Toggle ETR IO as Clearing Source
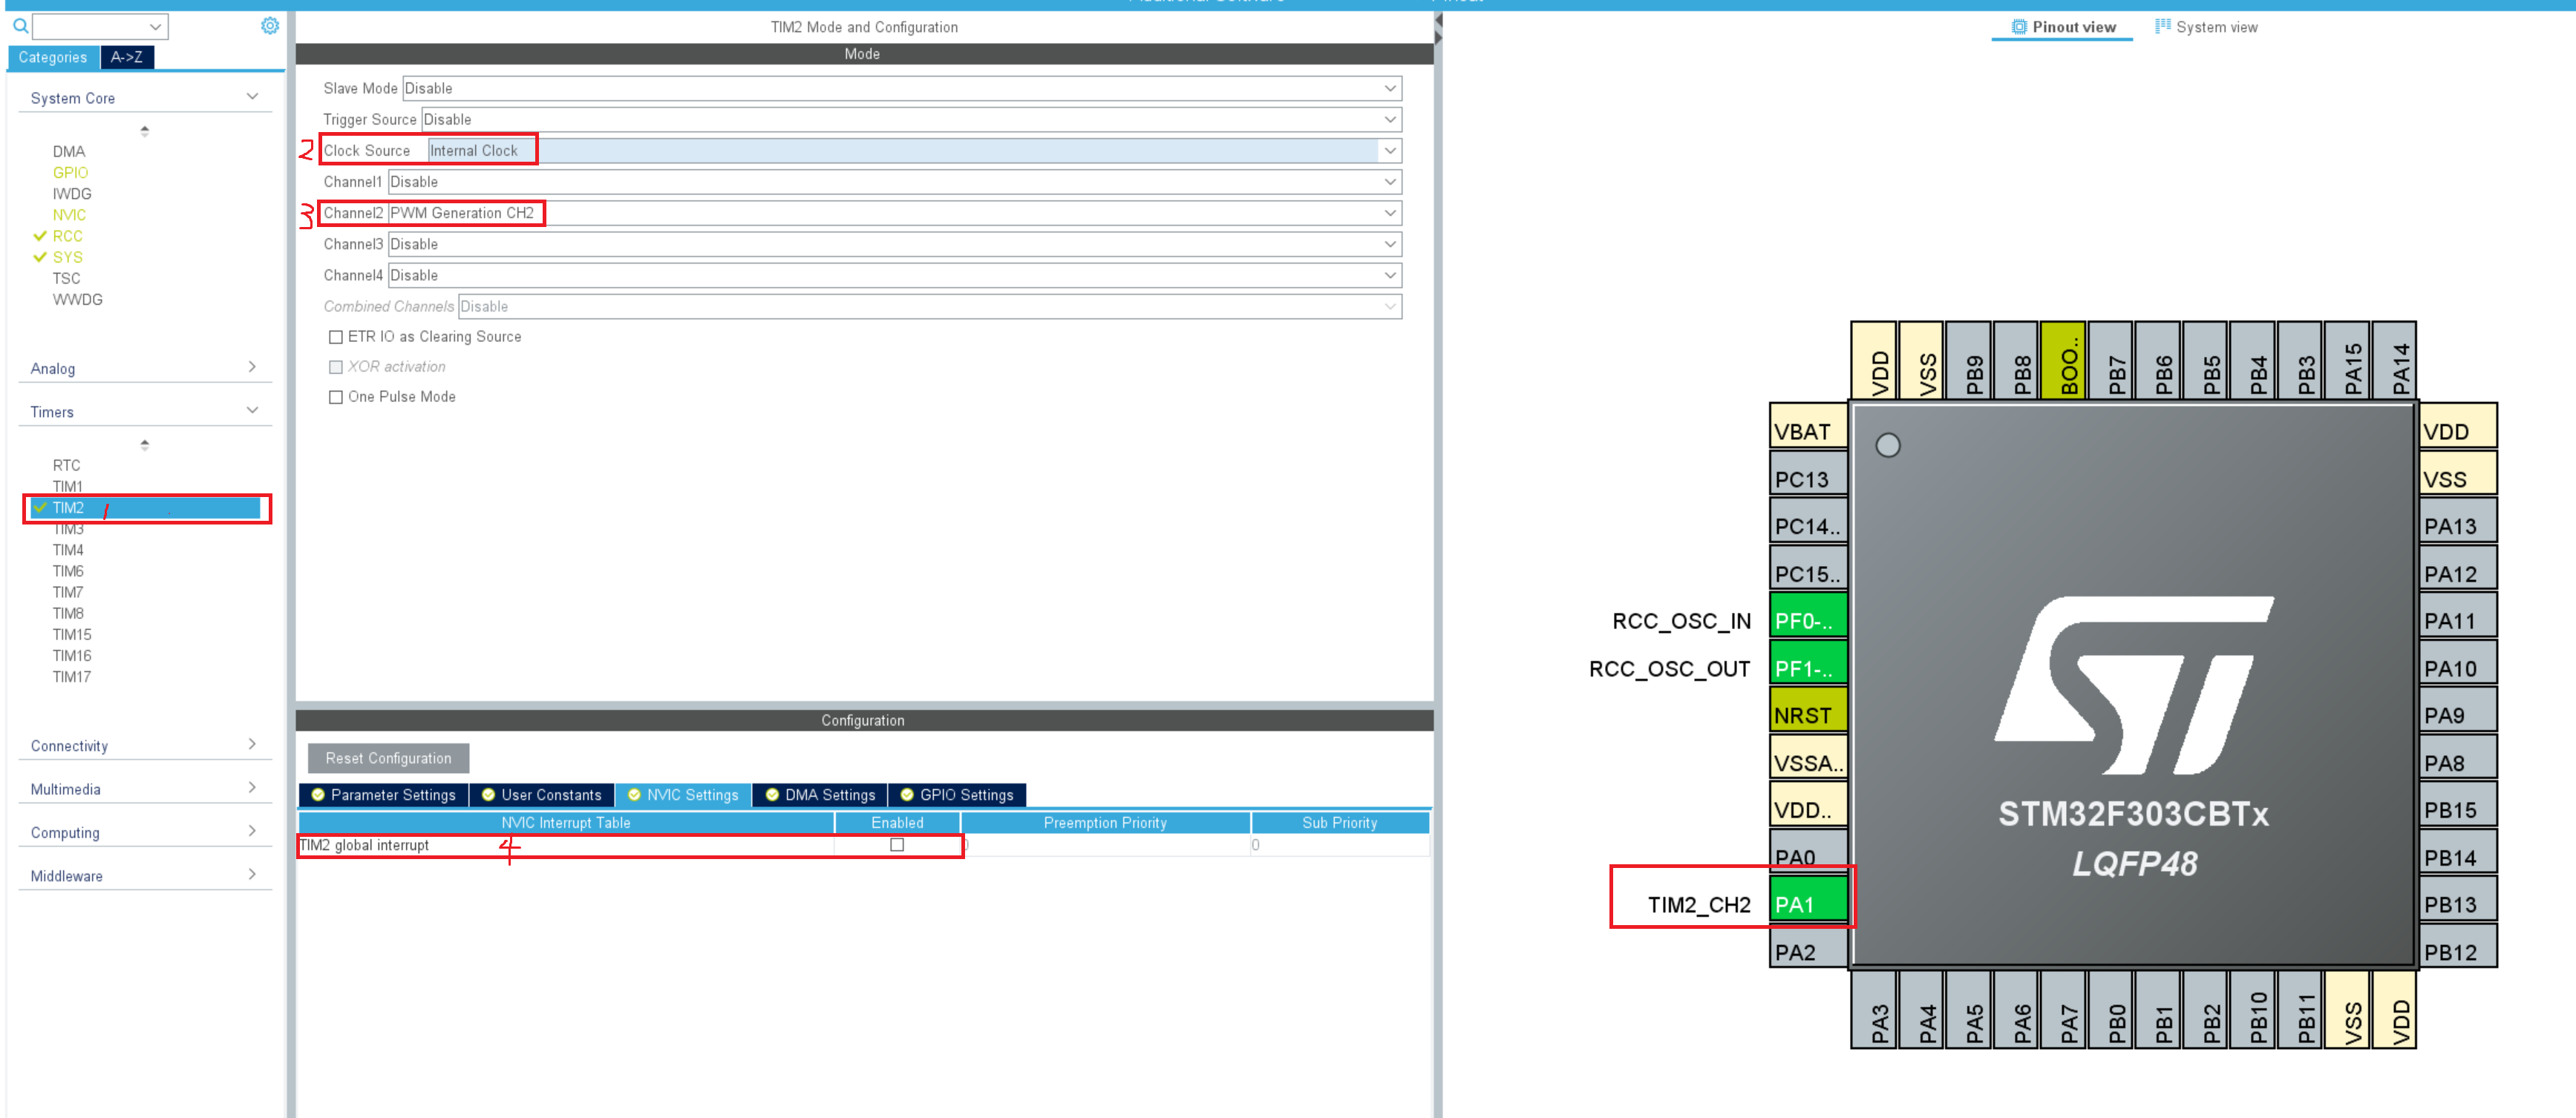The width and height of the screenshot is (2576, 1118). (x=336, y=337)
